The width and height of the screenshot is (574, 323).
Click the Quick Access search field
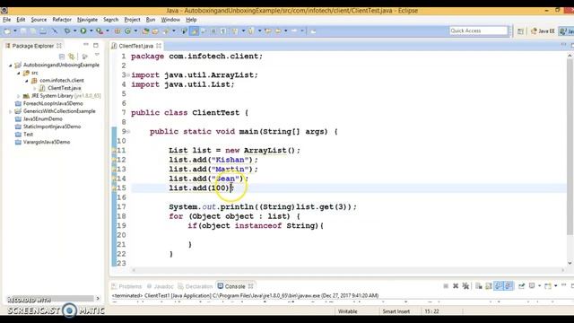478,31
